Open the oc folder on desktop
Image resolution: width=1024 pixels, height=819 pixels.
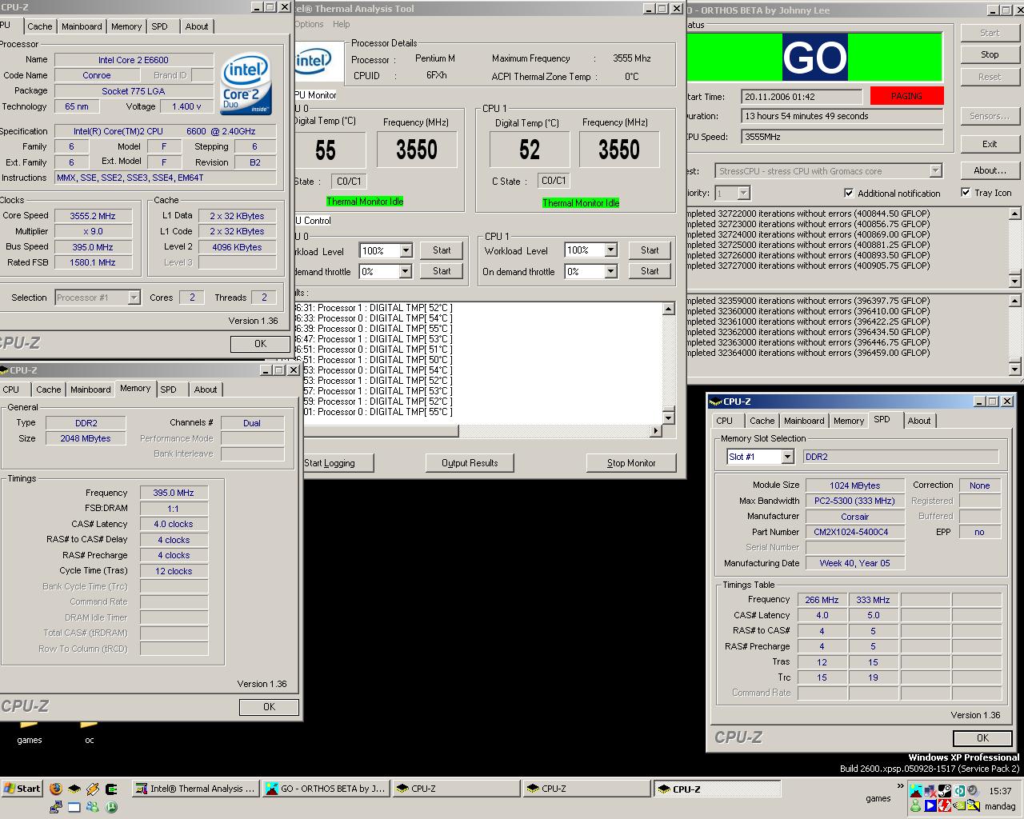90,733
